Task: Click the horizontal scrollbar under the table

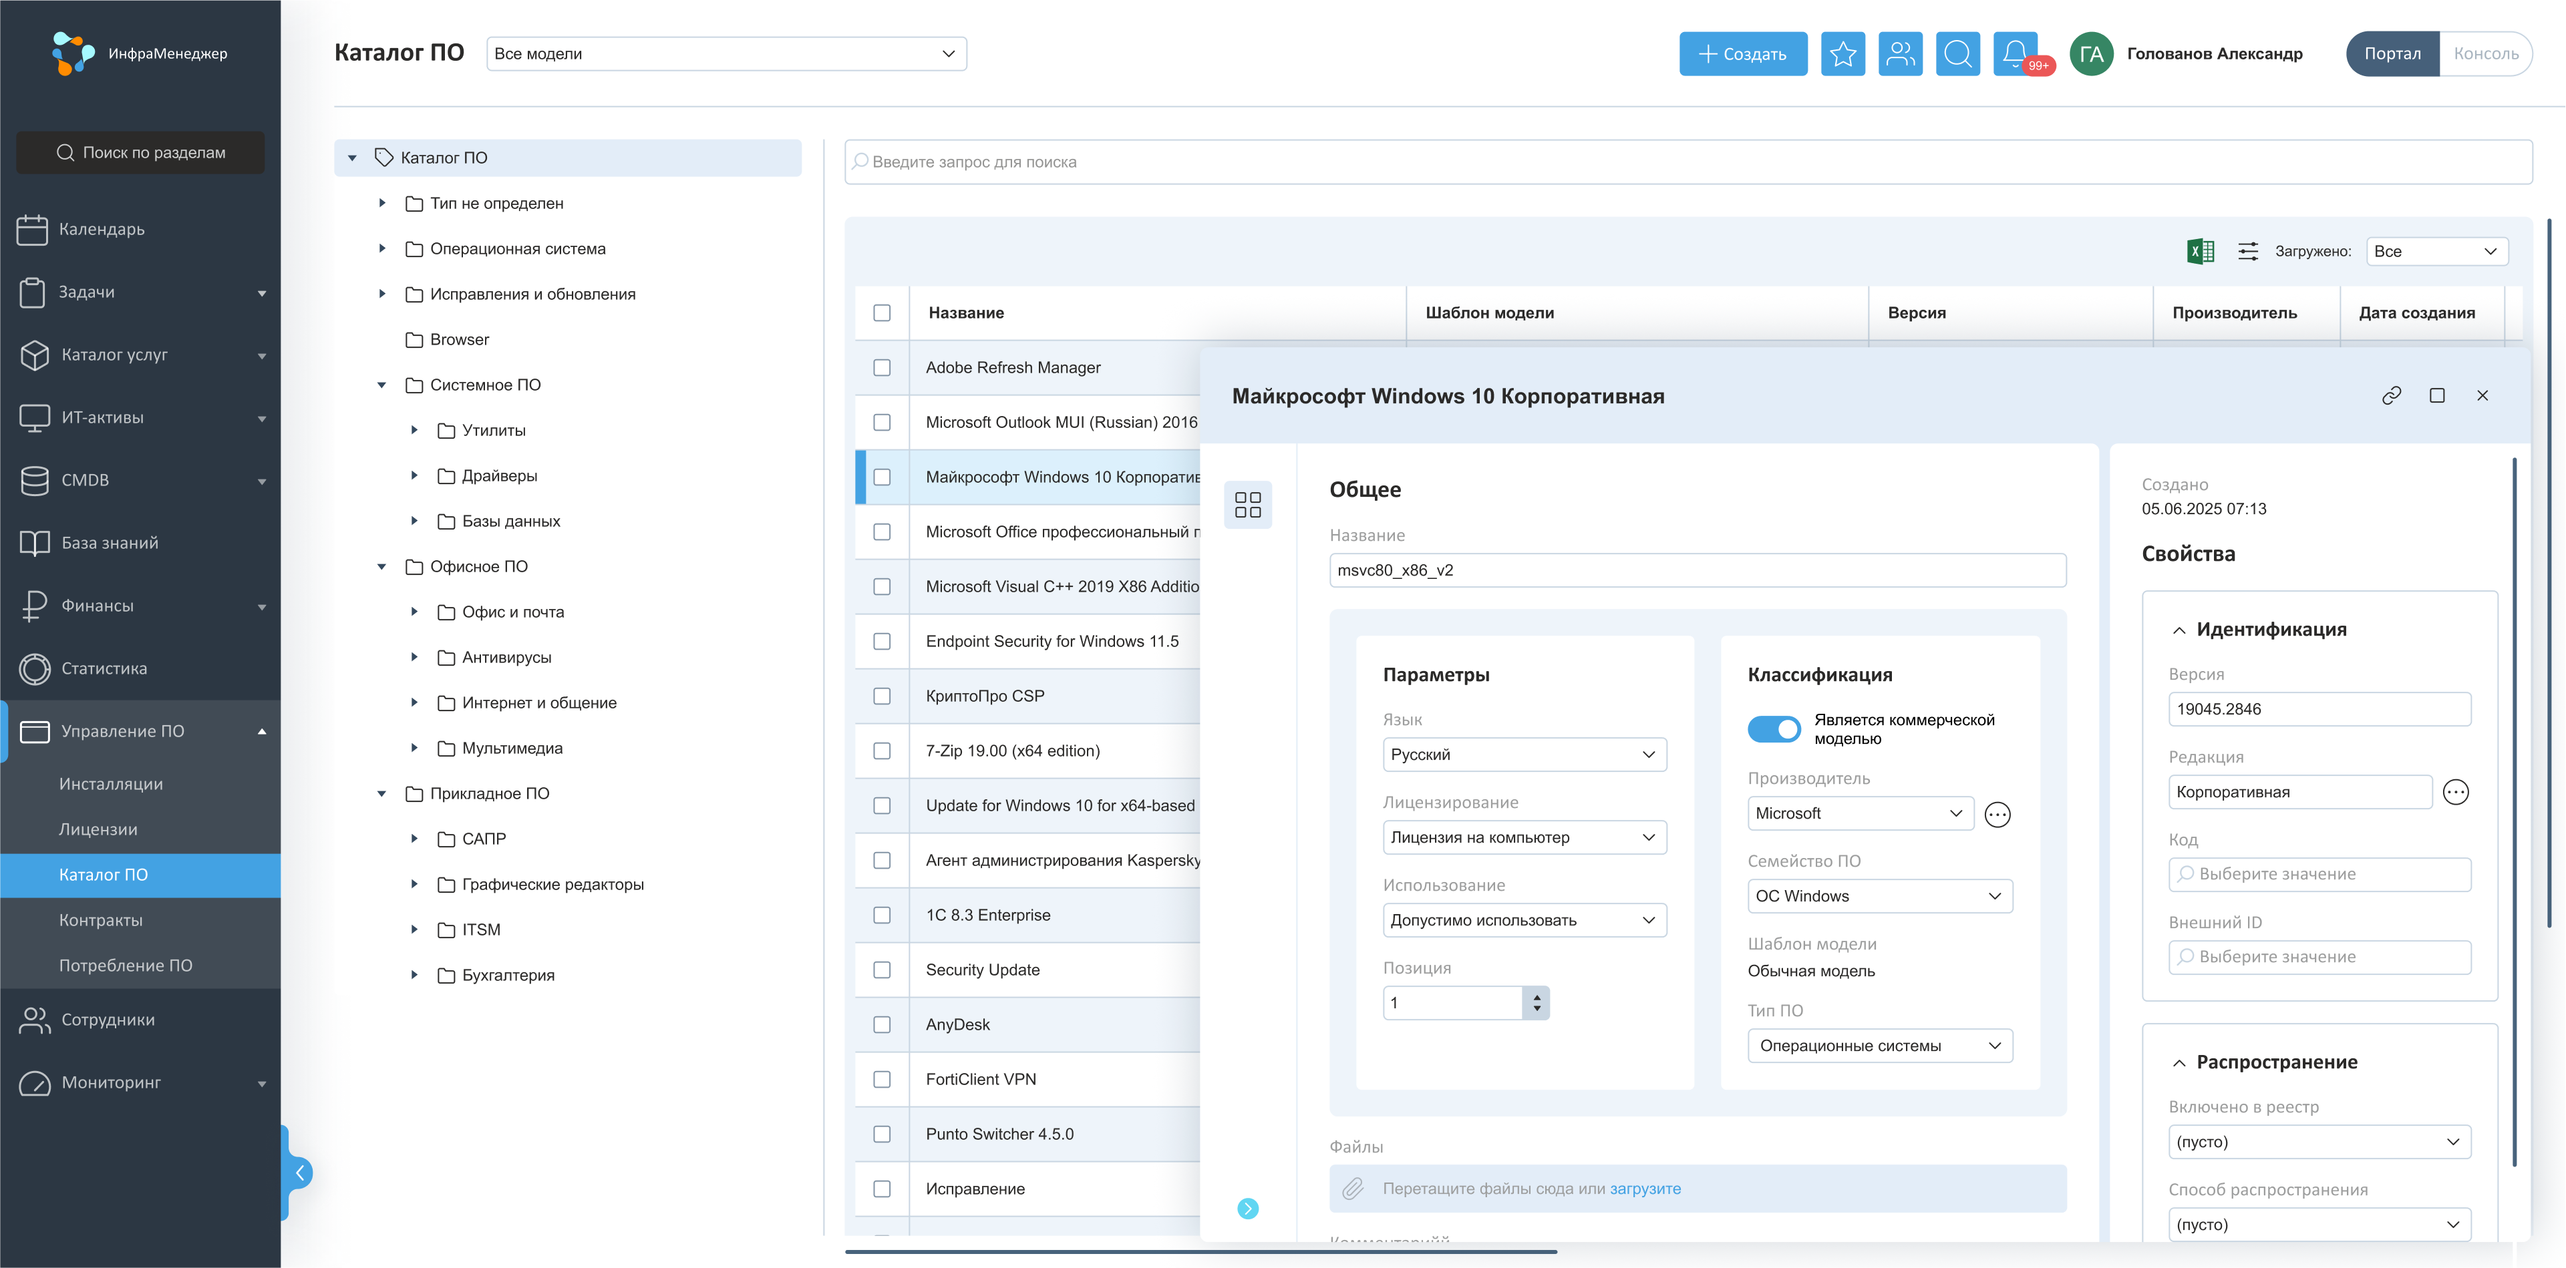Action: tap(1200, 1252)
